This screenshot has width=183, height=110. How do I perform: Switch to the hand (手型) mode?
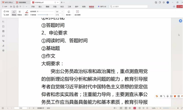coord(6,11)
